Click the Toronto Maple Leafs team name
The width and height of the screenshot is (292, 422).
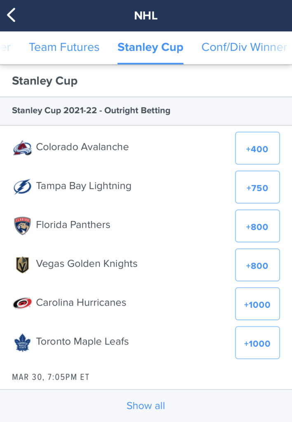click(x=82, y=341)
